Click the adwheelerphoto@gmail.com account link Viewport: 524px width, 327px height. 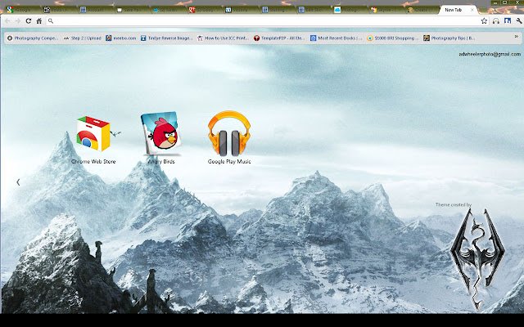(x=490, y=54)
